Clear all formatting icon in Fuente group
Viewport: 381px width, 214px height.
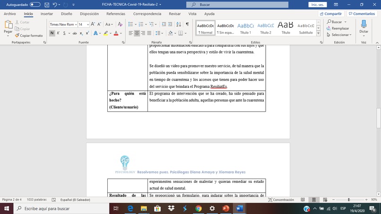point(120,24)
